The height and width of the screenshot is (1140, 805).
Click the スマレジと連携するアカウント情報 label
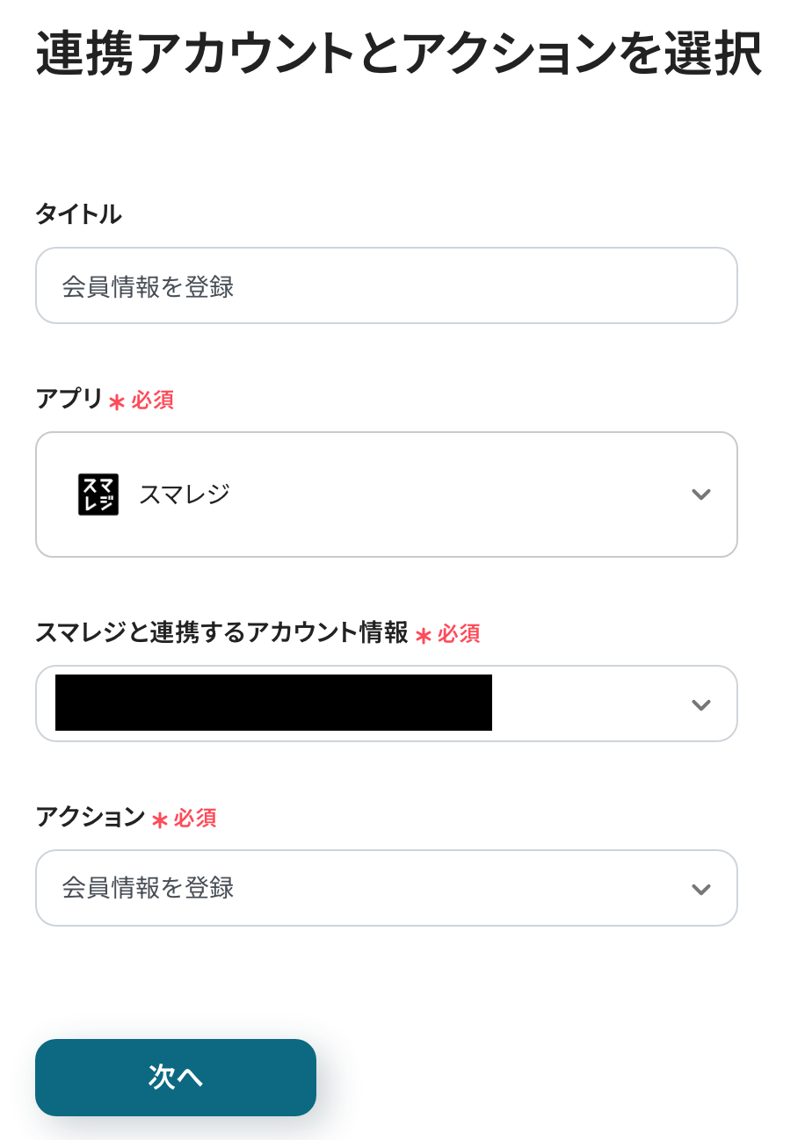click(221, 632)
